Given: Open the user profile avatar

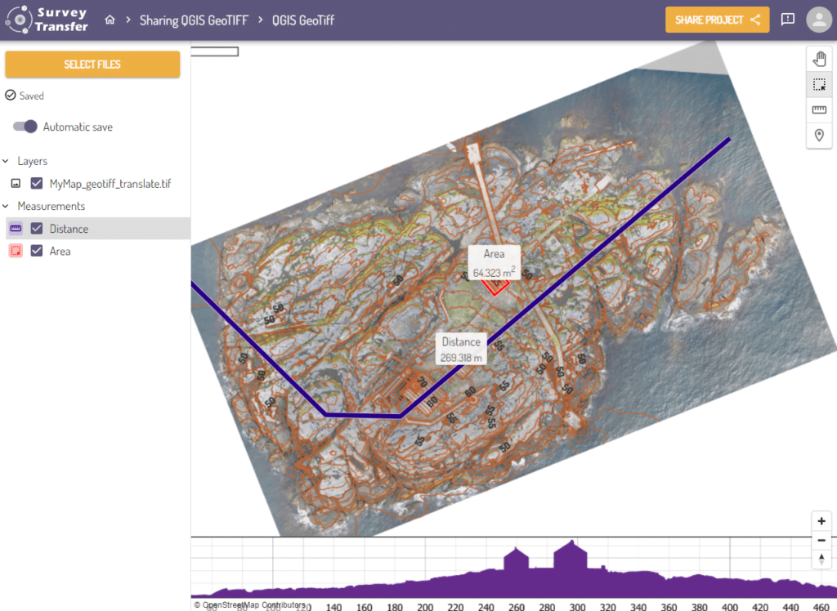Looking at the screenshot, I should click(x=818, y=20).
